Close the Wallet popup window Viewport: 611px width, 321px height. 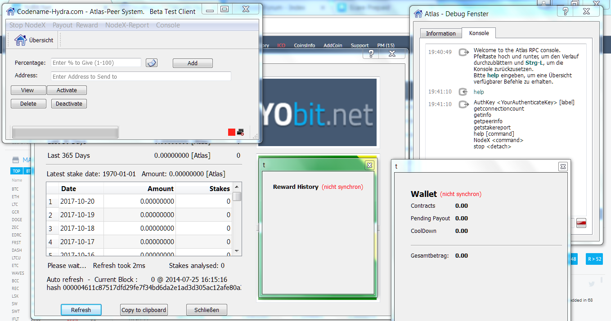pos(563,167)
